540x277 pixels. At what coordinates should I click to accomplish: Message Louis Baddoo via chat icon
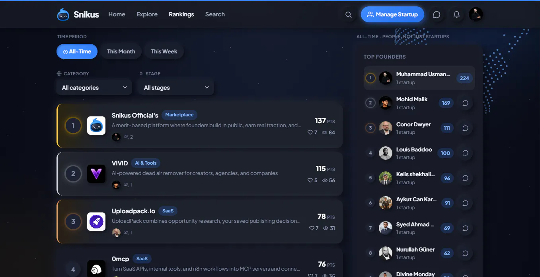(465, 153)
